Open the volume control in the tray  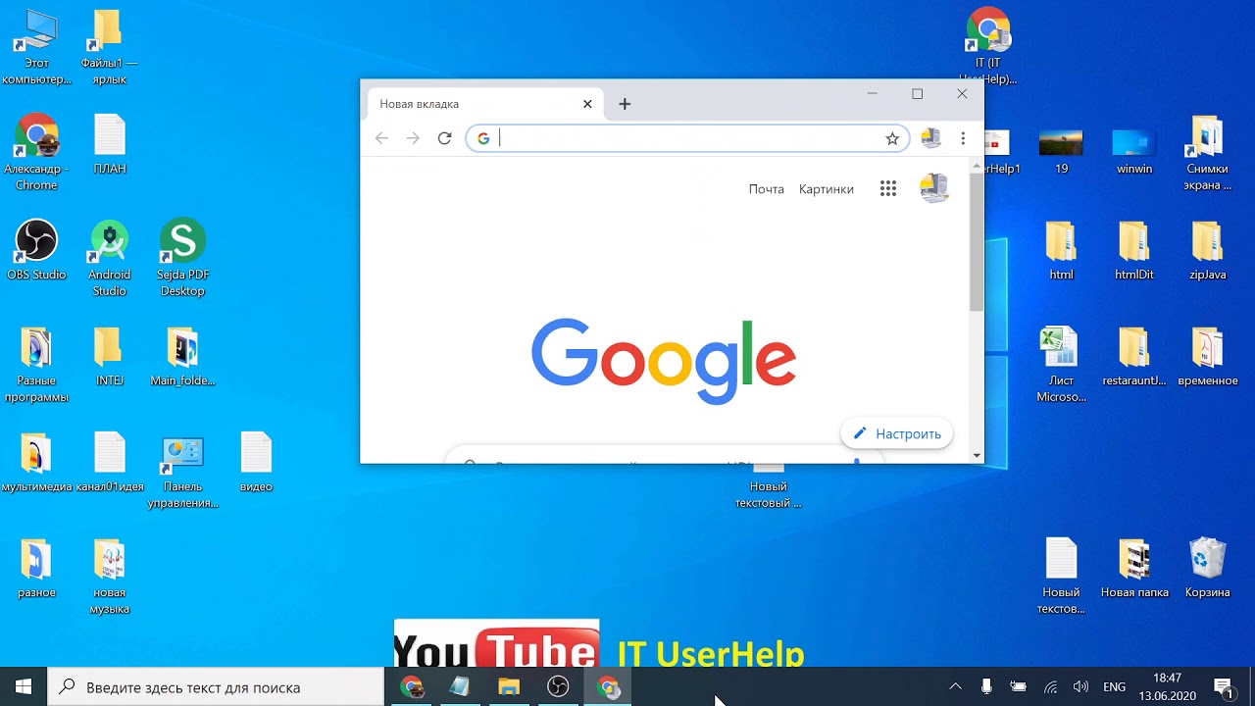pos(1081,686)
